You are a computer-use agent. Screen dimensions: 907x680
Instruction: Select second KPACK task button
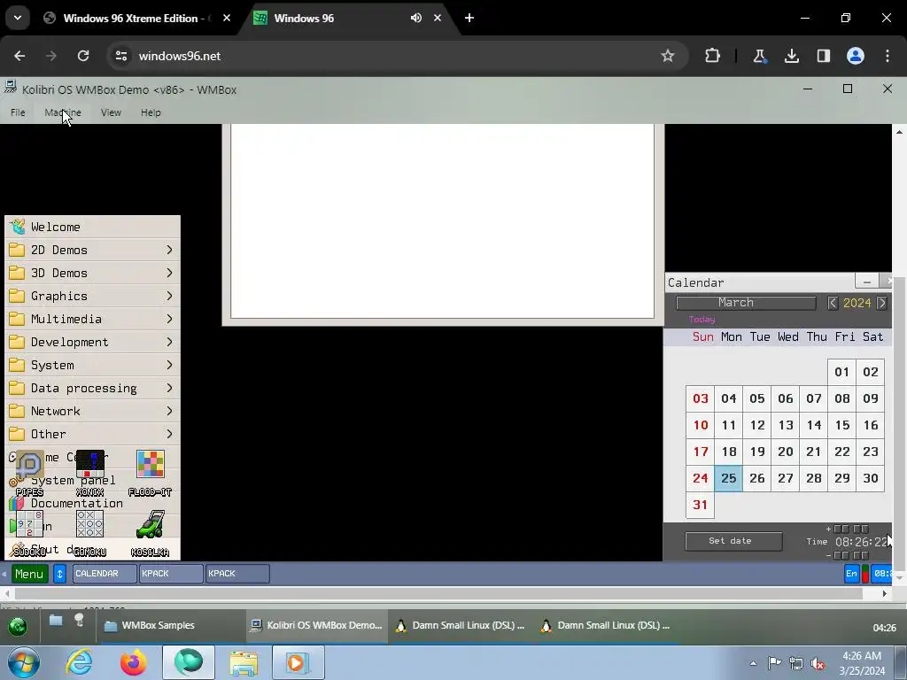click(x=237, y=574)
